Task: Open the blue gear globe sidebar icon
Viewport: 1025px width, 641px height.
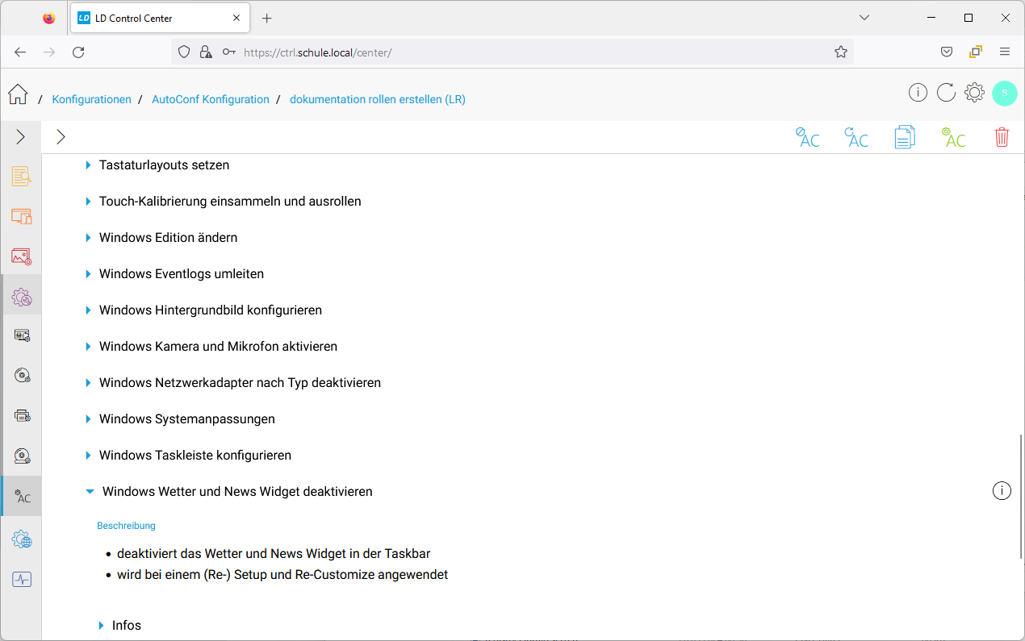Action: click(22, 539)
